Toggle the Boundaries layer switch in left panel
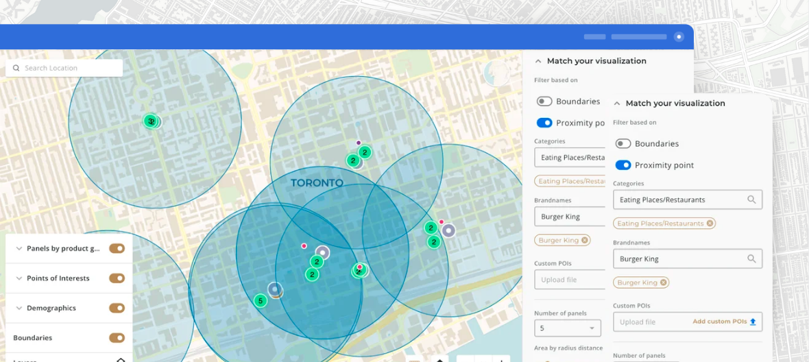The image size is (809, 362). tap(117, 338)
